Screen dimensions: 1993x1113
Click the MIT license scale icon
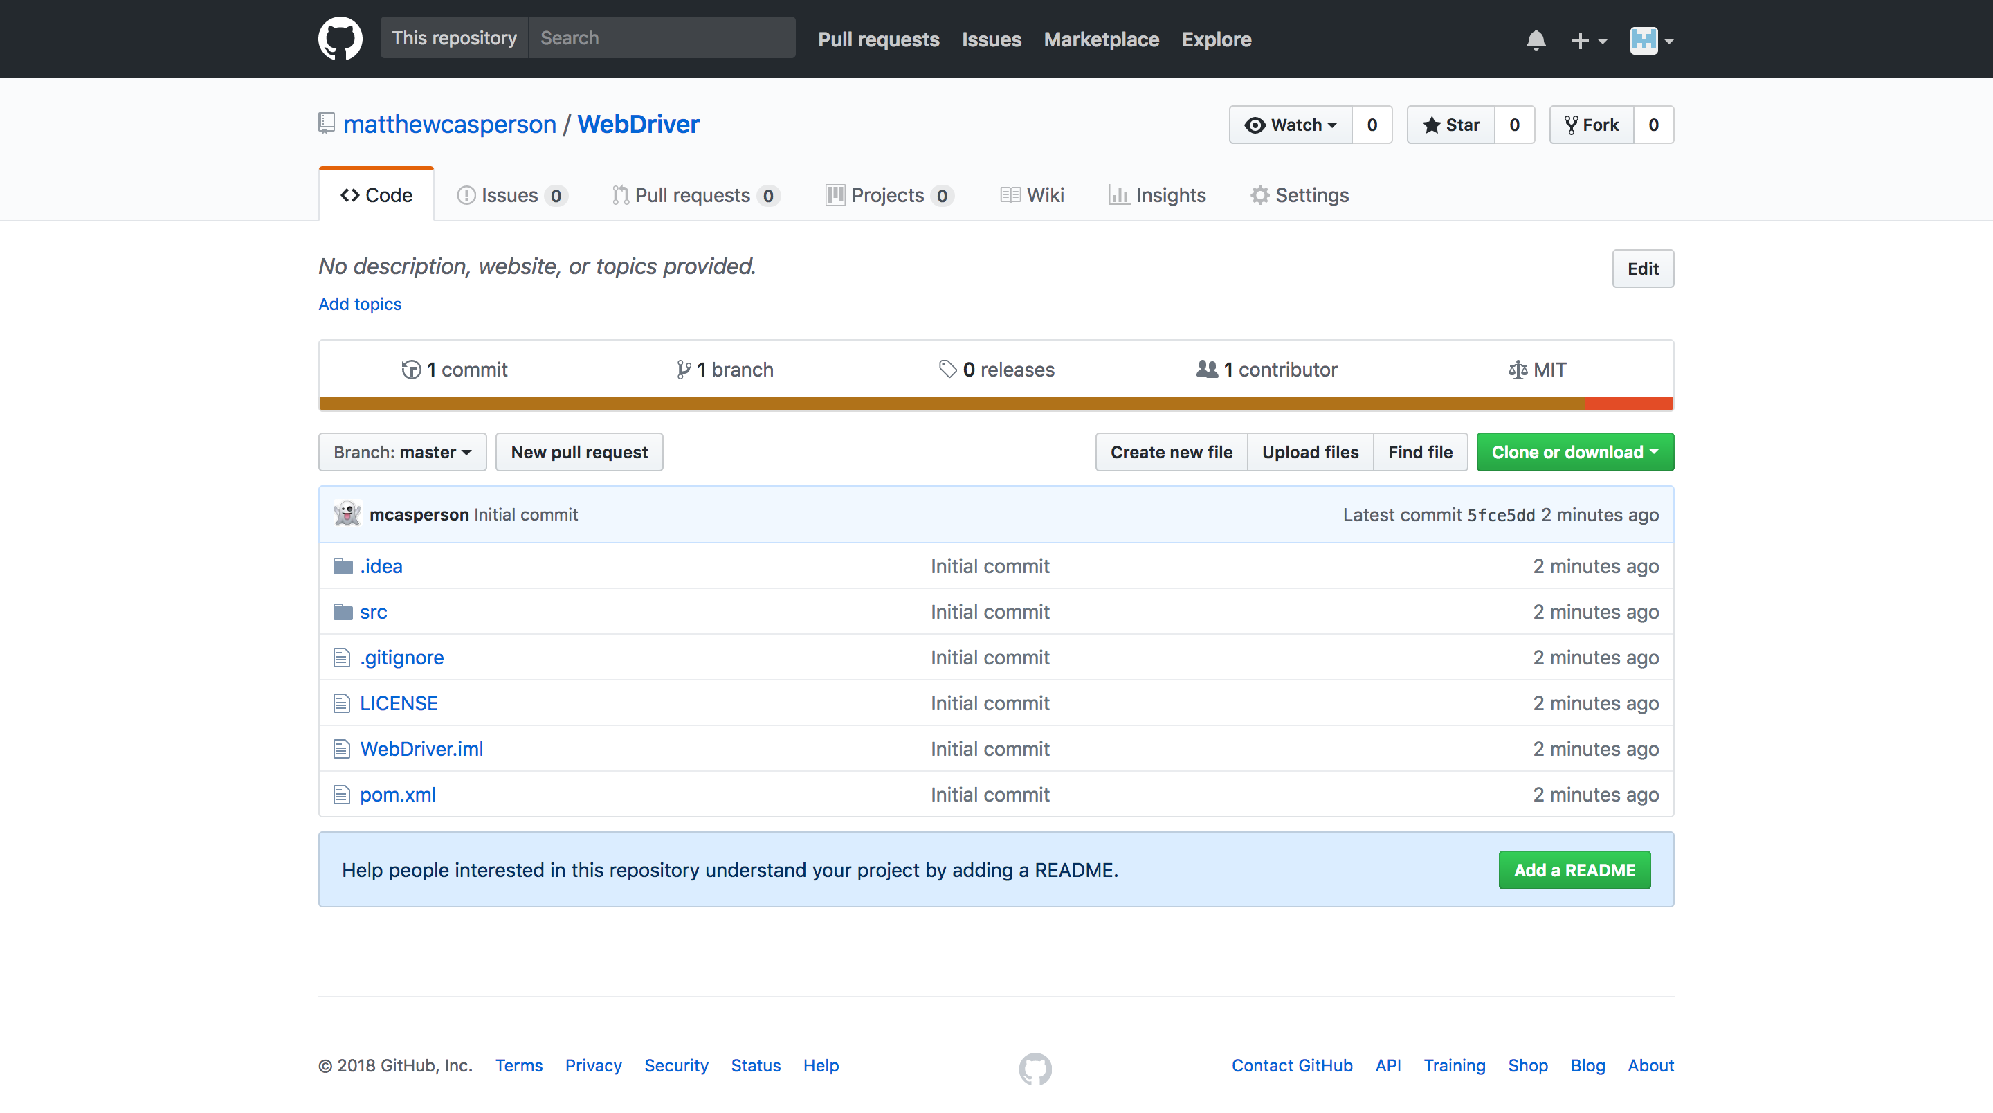coord(1517,370)
